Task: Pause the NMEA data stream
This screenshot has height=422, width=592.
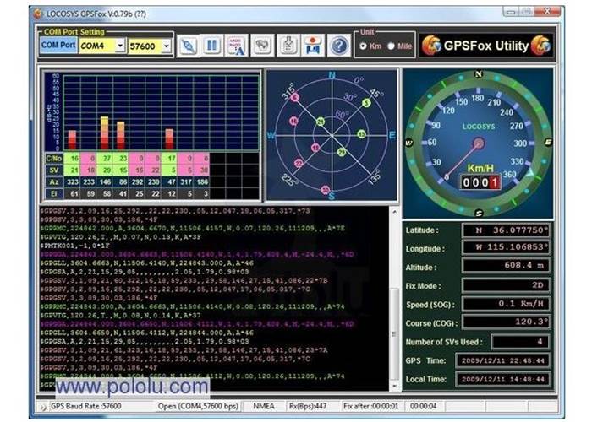Action: [212, 45]
